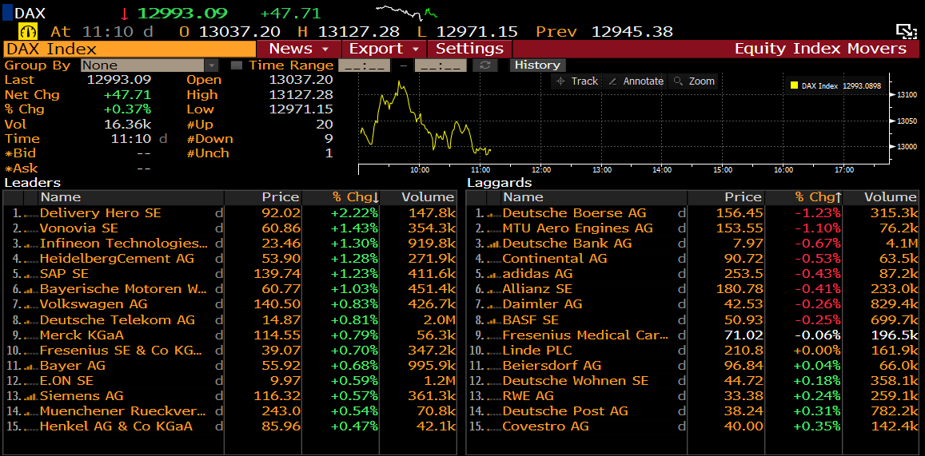
Task: Click the volume bars icon beside Delivery Hero SE
Action: [32, 213]
